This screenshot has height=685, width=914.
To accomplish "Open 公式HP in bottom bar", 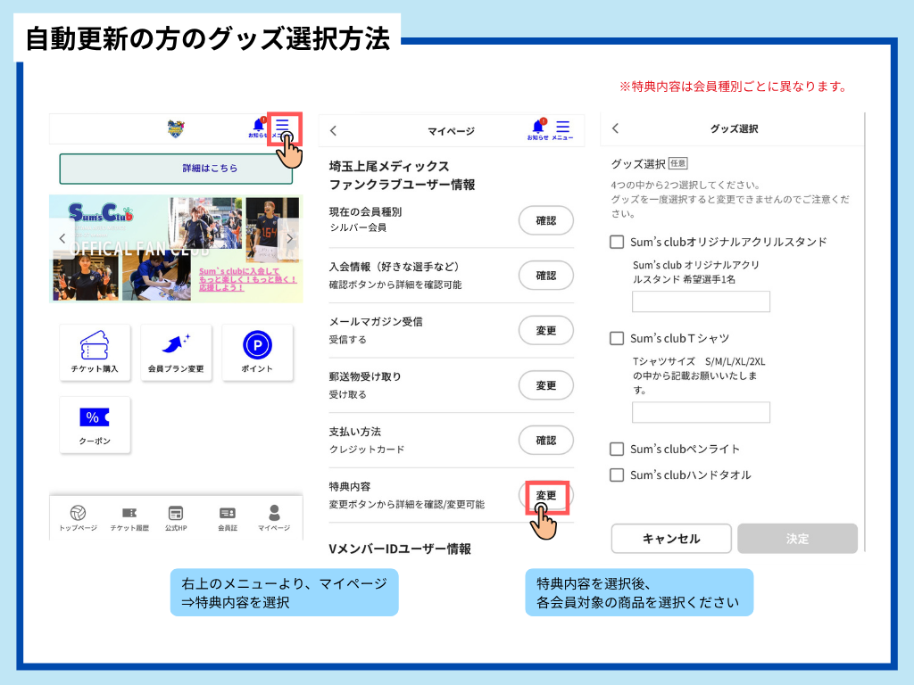I will click(176, 518).
